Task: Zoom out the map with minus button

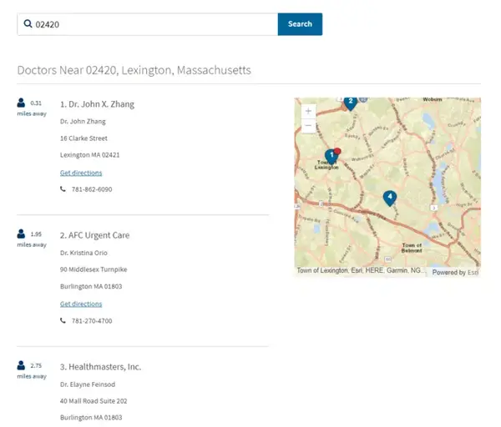Action: [308, 125]
